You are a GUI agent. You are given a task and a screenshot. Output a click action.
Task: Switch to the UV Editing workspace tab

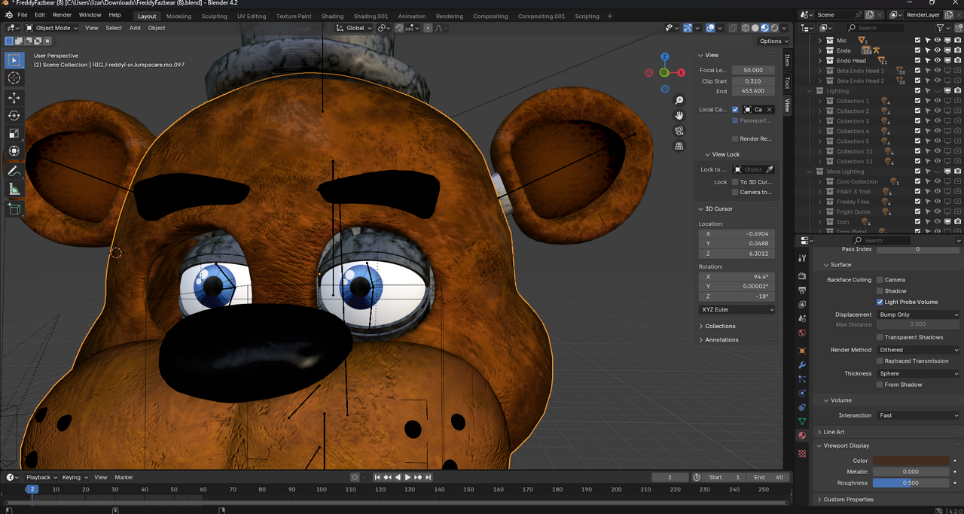(252, 16)
